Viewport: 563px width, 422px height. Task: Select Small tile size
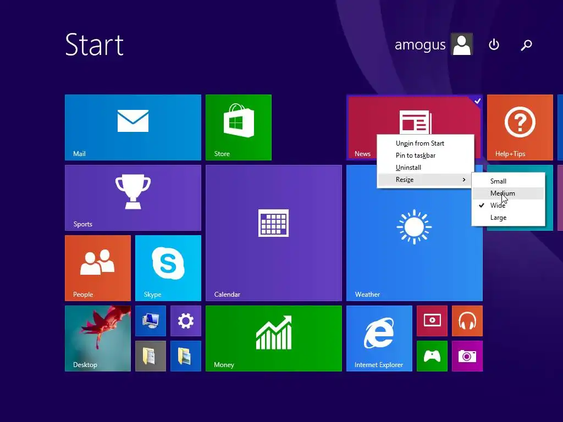[x=509, y=181]
